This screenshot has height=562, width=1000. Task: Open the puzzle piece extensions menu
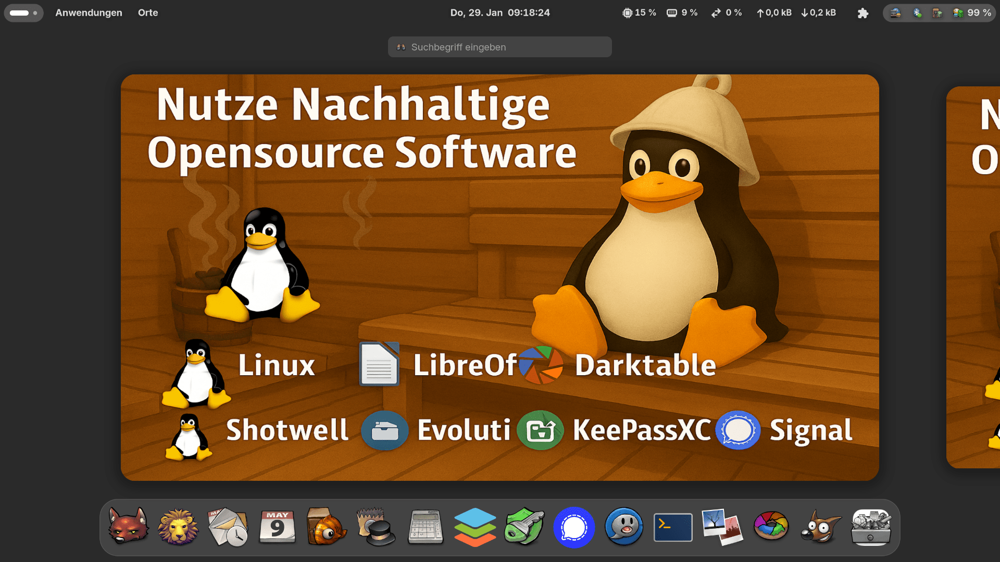[x=863, y=13]
